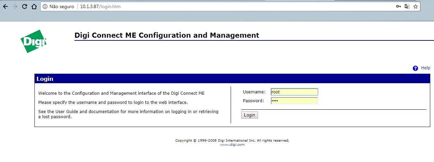
Task: Bookmark this page with the star icon
Action: point(415,6)
